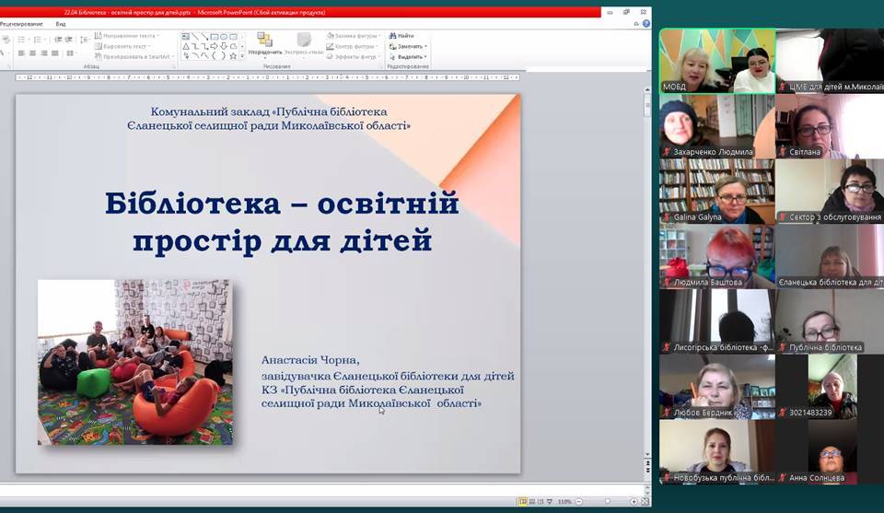Image resolution: width=884 pixels, height=513 pixels.
Task: Click the Найти (Find) binoculars icon
Action: click(x=392, y=35)
